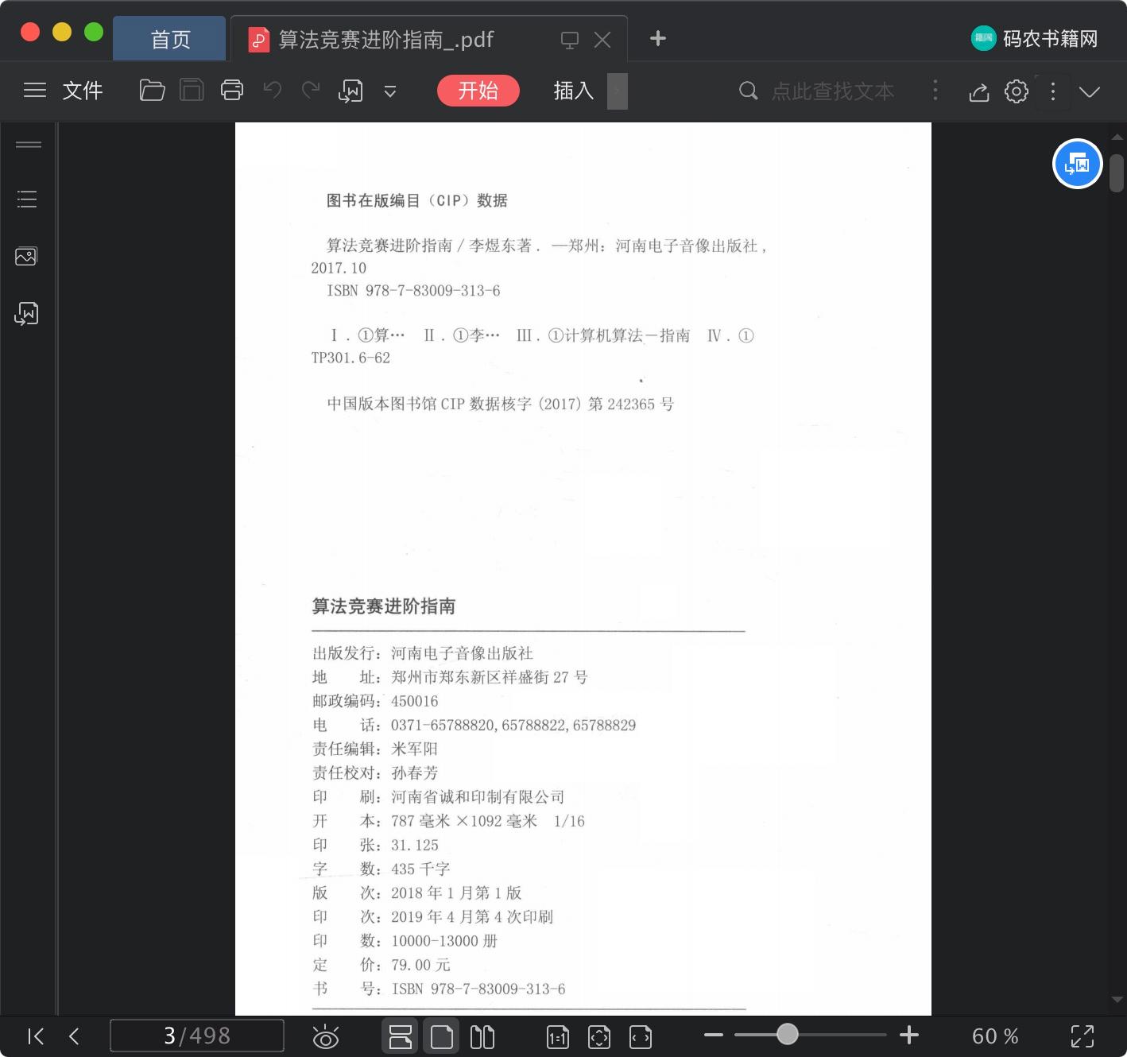Collapse the ribbon with chevron arrow
1127x1057 pixels.
pyautogui.click(x=1090, y=91)
